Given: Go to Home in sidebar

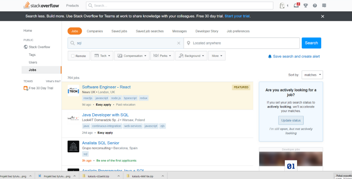Looking at the screenshot, I should point(28,31).
